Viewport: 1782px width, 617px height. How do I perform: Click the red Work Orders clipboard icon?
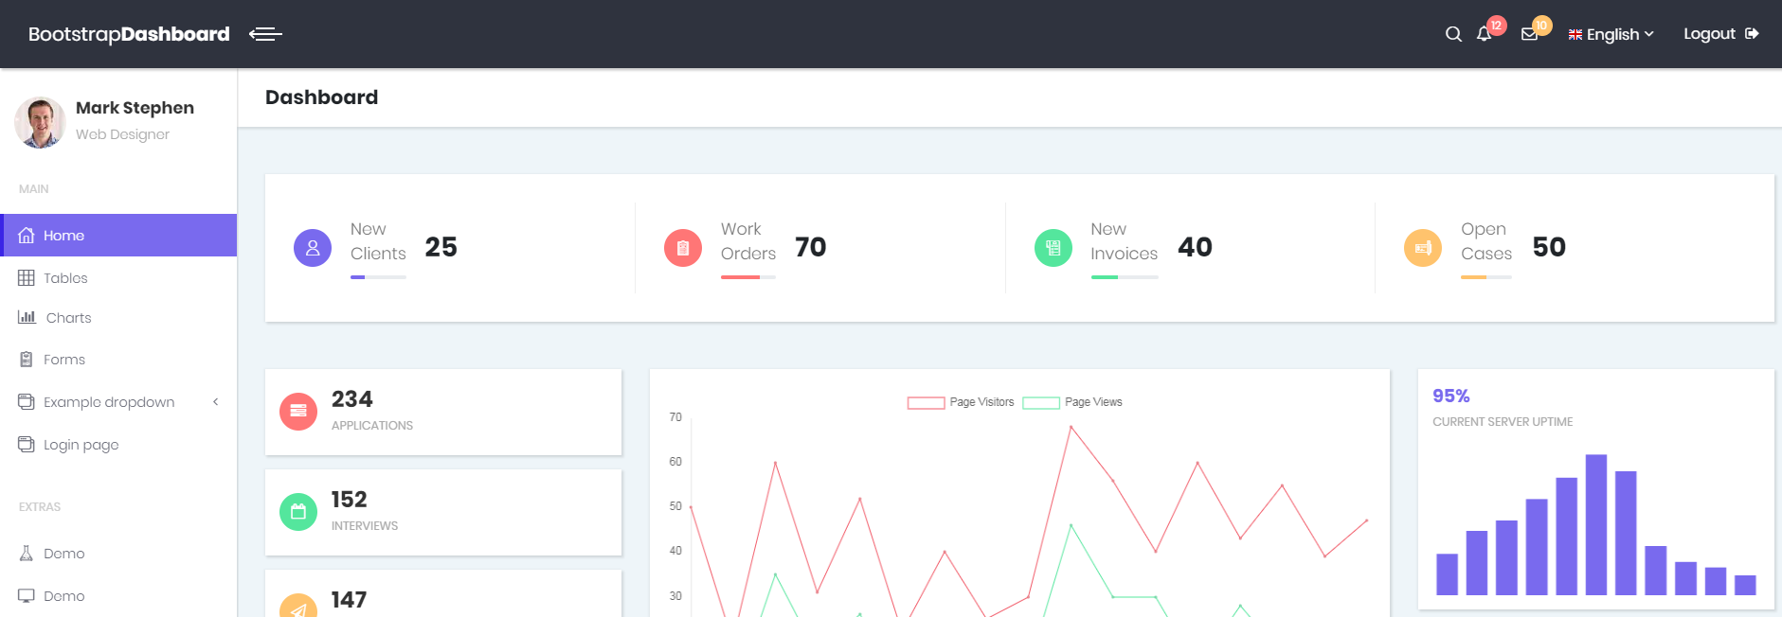[683, 248]
